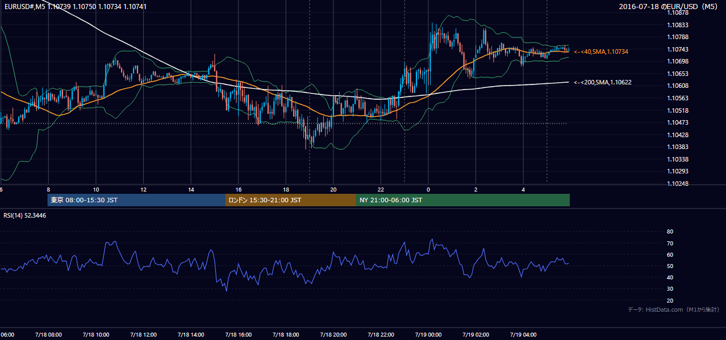Click RSI level 60 on the scale
This screenshot has height=340, width=726.
(670, 254)
